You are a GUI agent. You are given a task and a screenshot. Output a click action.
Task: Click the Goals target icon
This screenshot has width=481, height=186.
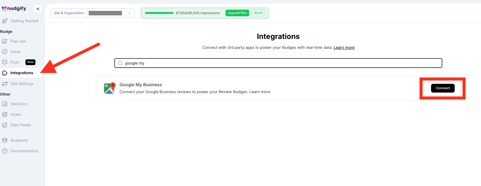(x=5, y=115)
